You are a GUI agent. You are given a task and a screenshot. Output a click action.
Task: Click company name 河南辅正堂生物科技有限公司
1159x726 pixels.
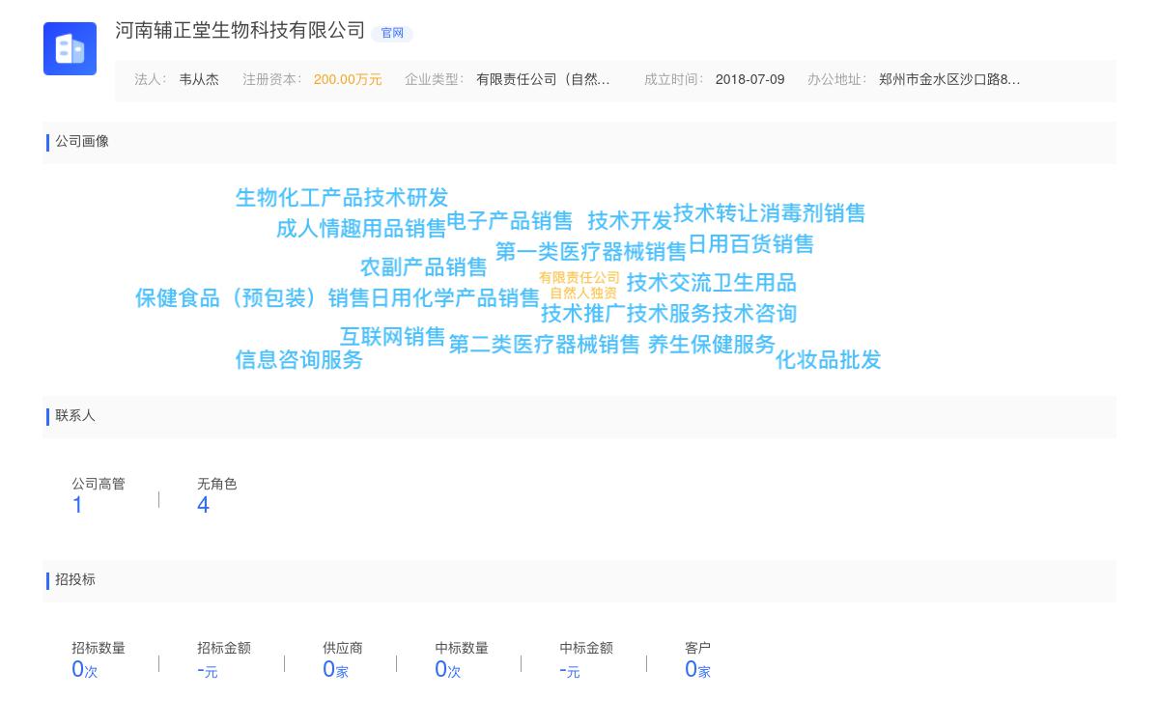coord(240,31)
